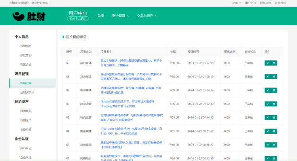
Task: Click the delete trash icon for project 66
Action: [274, 104]
